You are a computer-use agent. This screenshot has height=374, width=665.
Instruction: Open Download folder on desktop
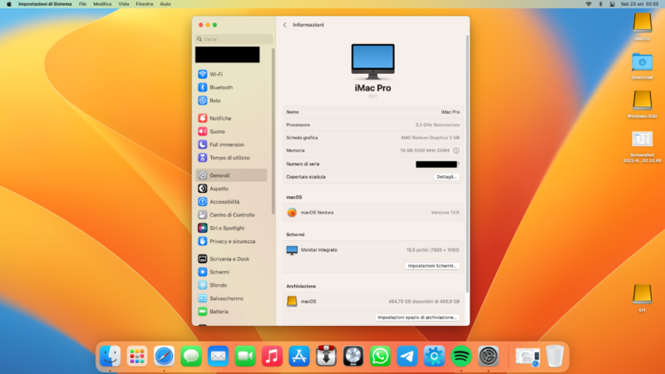[x=642, y=66]
